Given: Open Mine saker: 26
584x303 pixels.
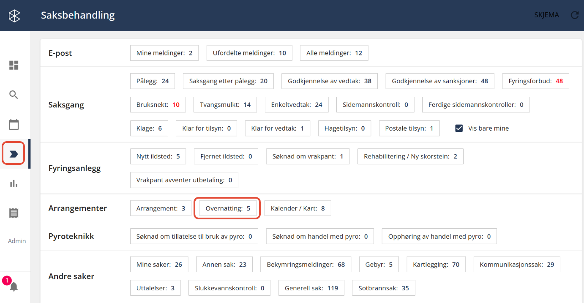Looking at the screenshot, I should click(159, 265).
